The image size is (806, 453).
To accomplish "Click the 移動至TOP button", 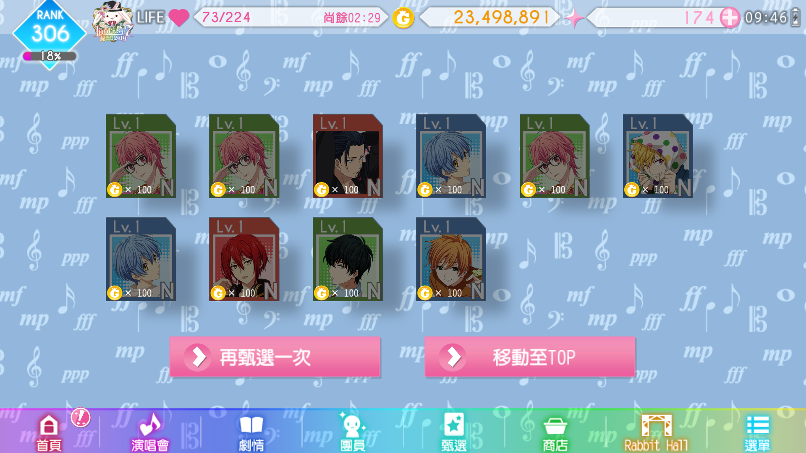I will pos(530,357).
